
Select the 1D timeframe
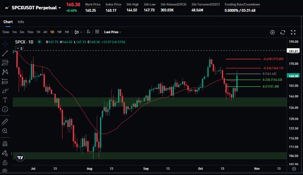[52, 32]
